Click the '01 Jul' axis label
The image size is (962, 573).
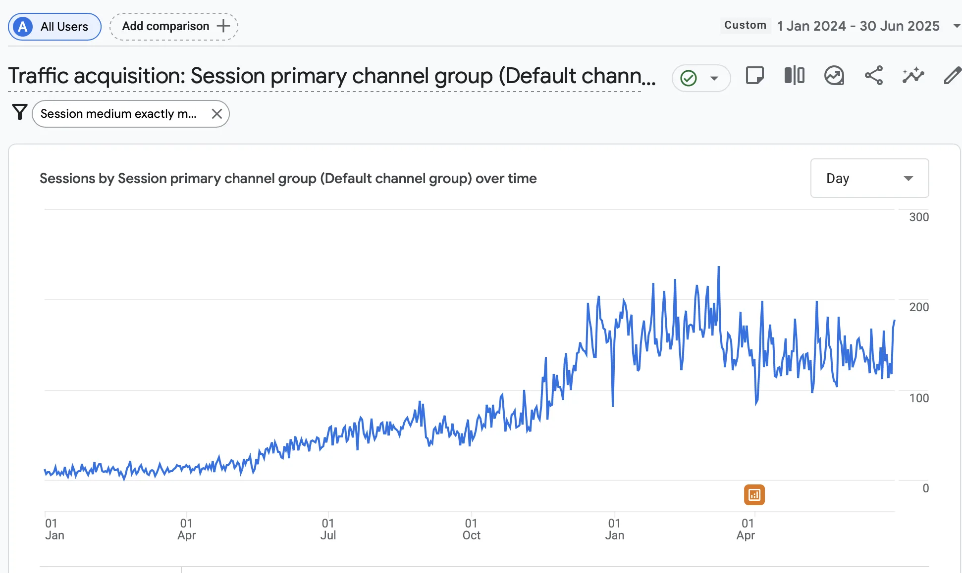(x=328, y=529)
